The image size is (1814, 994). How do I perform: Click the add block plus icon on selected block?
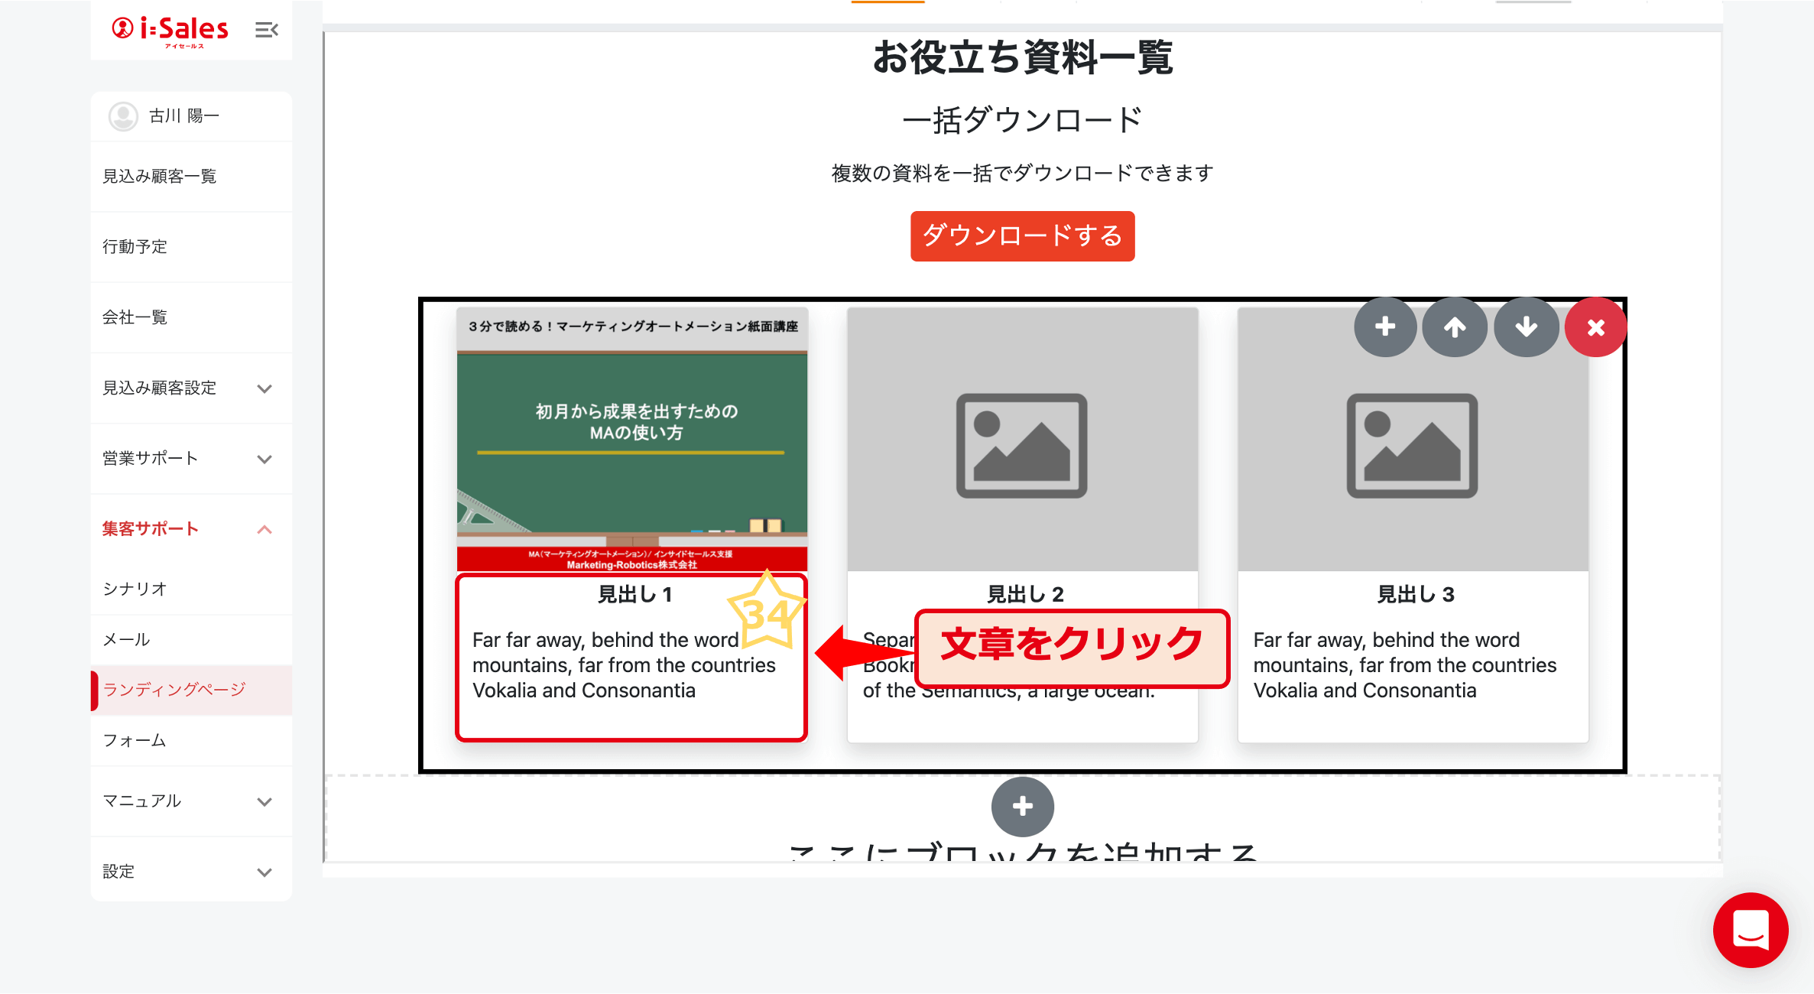coord(1384,327)
